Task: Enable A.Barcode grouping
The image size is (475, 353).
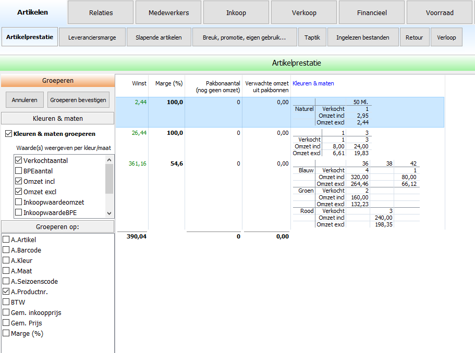Action: pyautogui.click(x=6, y=250)
